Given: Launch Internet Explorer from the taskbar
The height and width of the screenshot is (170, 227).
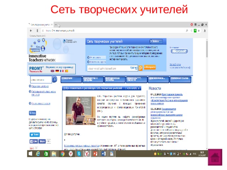Looking at the screenshot, I should [x=38, y=154].
